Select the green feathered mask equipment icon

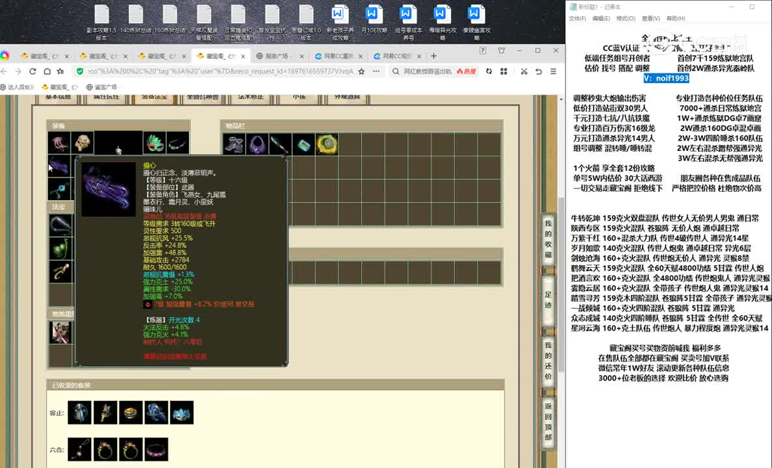(x=154, y=143)
